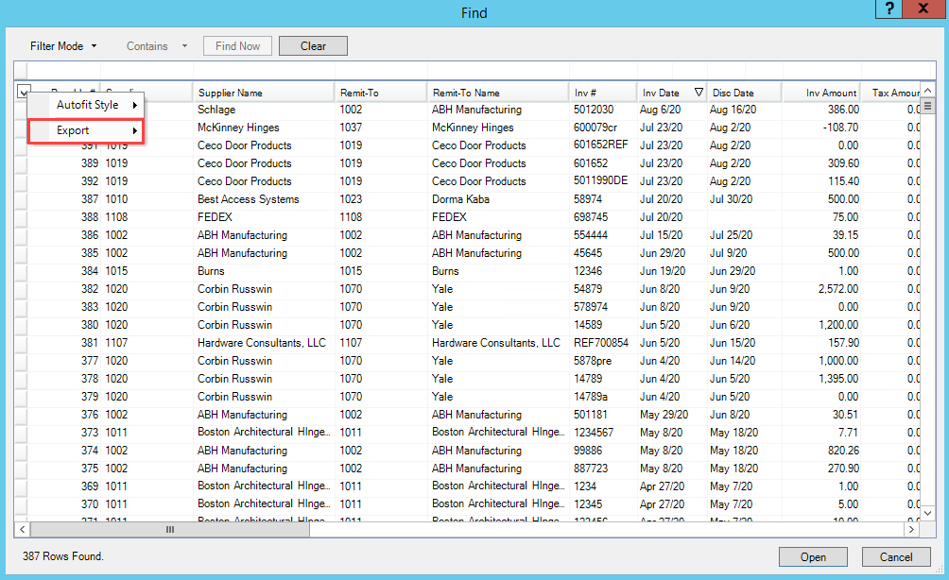Click the vertical scrollbar up arrow
The width and height of the screenshot is (949, 580).
pyautogui.click(x=928, y=90)
